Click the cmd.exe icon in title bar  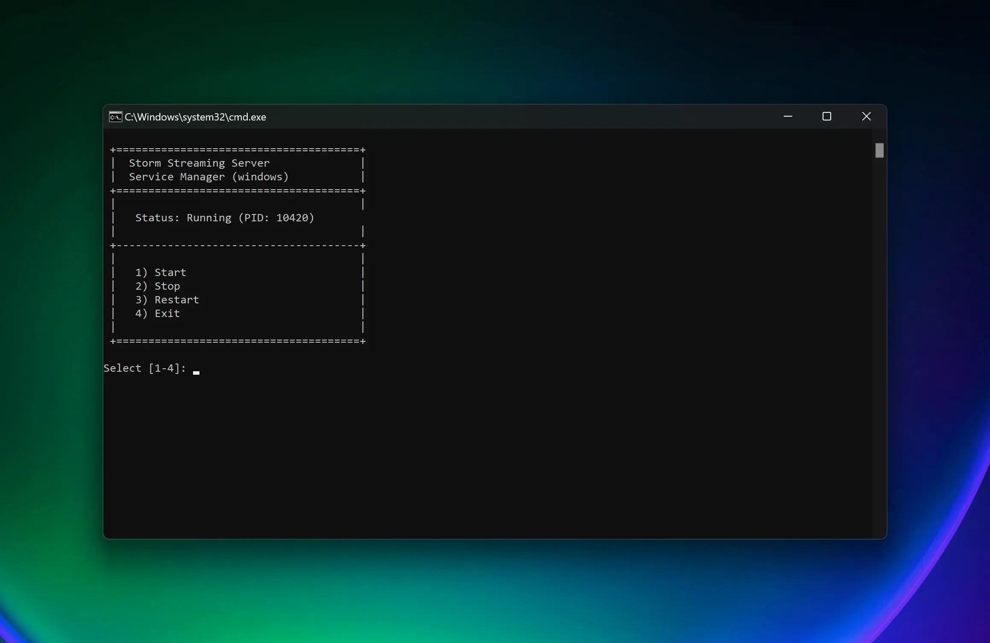[x=115, y=117]
